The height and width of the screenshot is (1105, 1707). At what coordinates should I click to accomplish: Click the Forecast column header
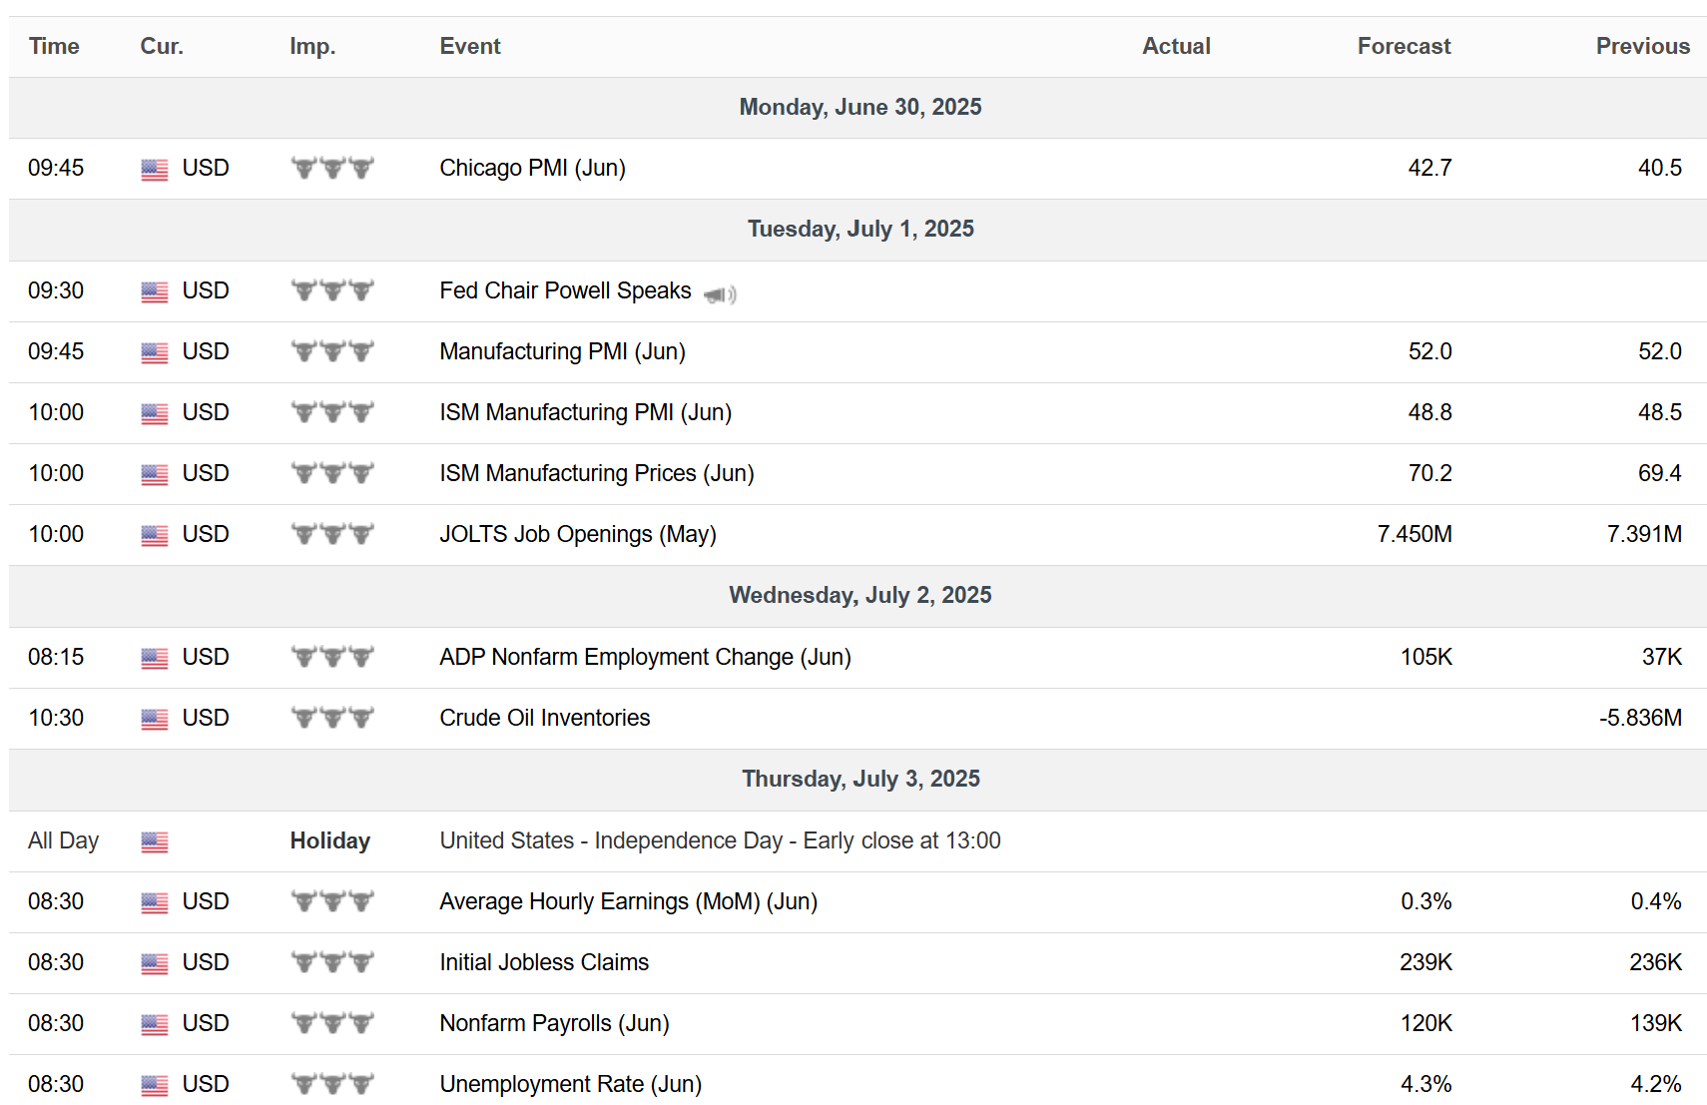[x=1404, y=46]
